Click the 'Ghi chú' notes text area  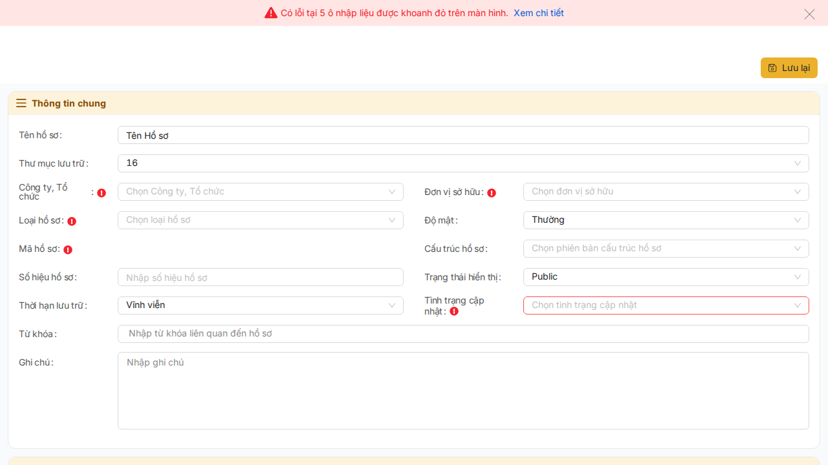point(463,391)
